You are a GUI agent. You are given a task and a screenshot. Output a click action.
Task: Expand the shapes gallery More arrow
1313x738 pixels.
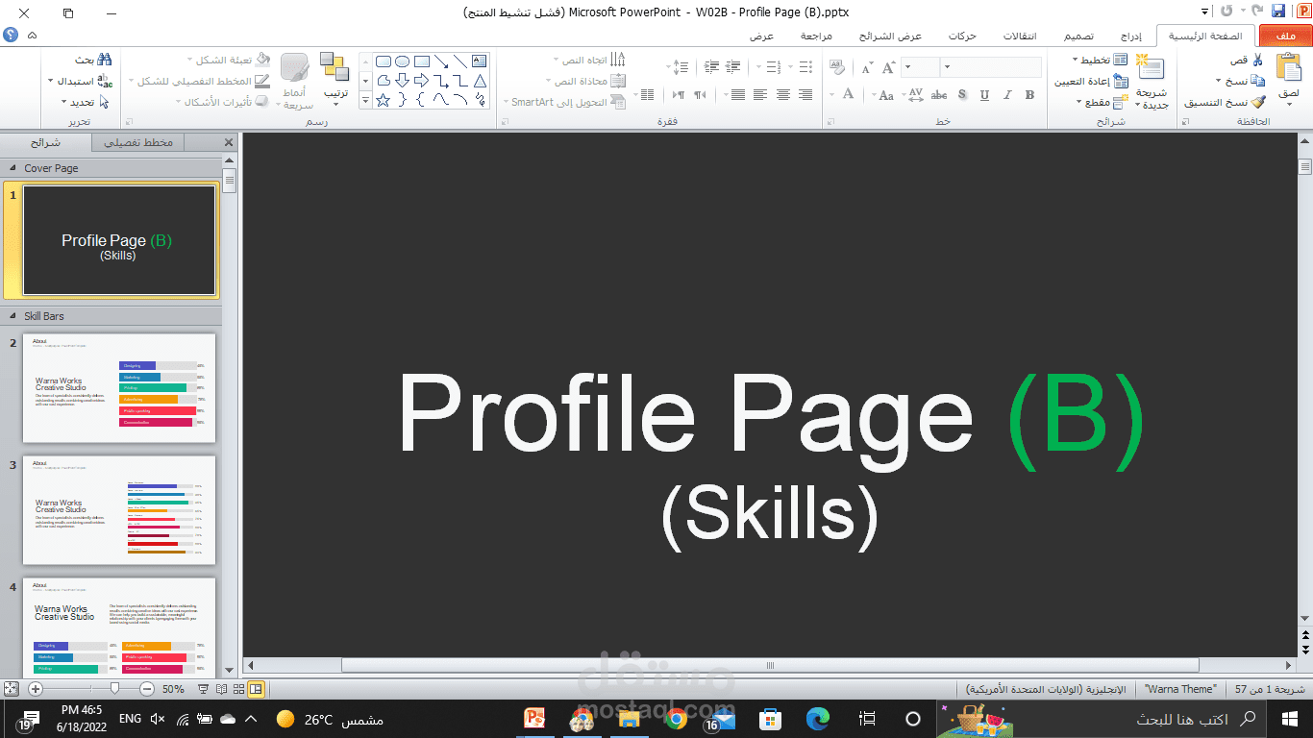364,99
